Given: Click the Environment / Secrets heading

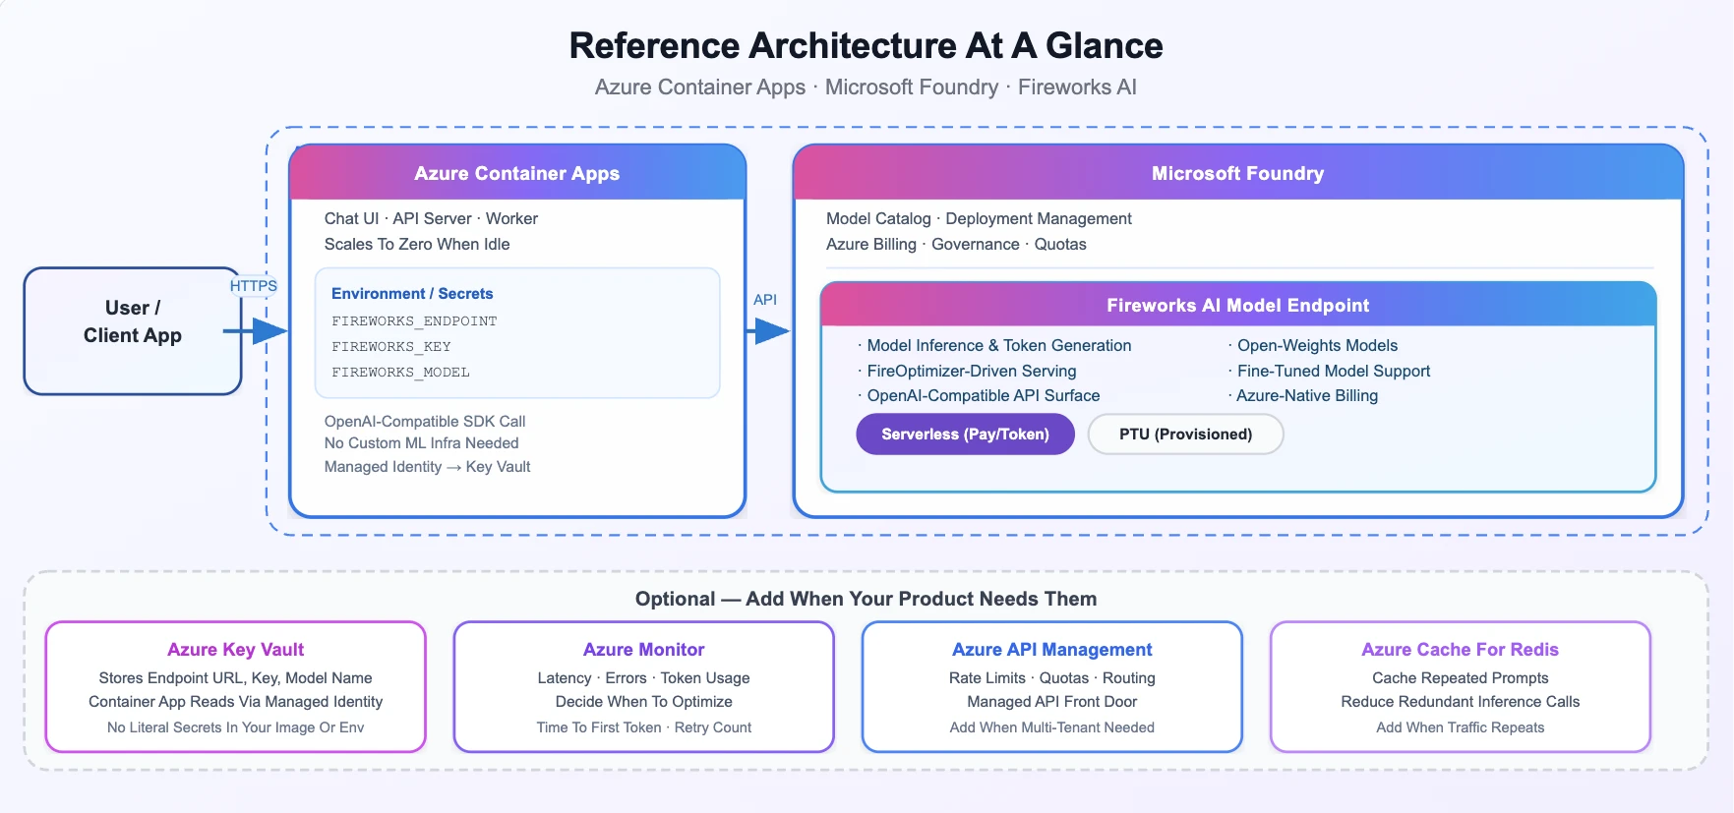Looking at the screenshot, I should point(412,294).
